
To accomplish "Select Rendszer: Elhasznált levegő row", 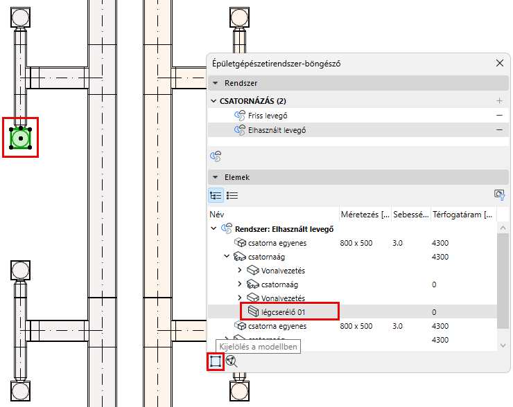I will coord(352,229).
